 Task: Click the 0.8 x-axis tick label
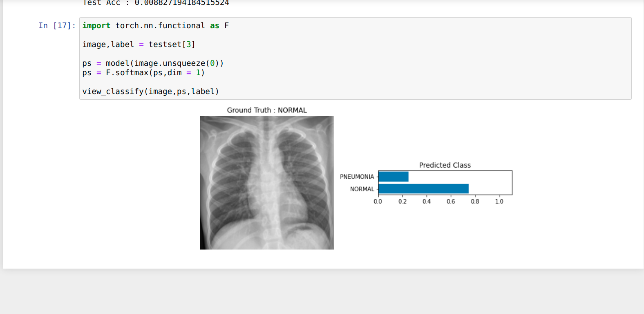point(475,202)
